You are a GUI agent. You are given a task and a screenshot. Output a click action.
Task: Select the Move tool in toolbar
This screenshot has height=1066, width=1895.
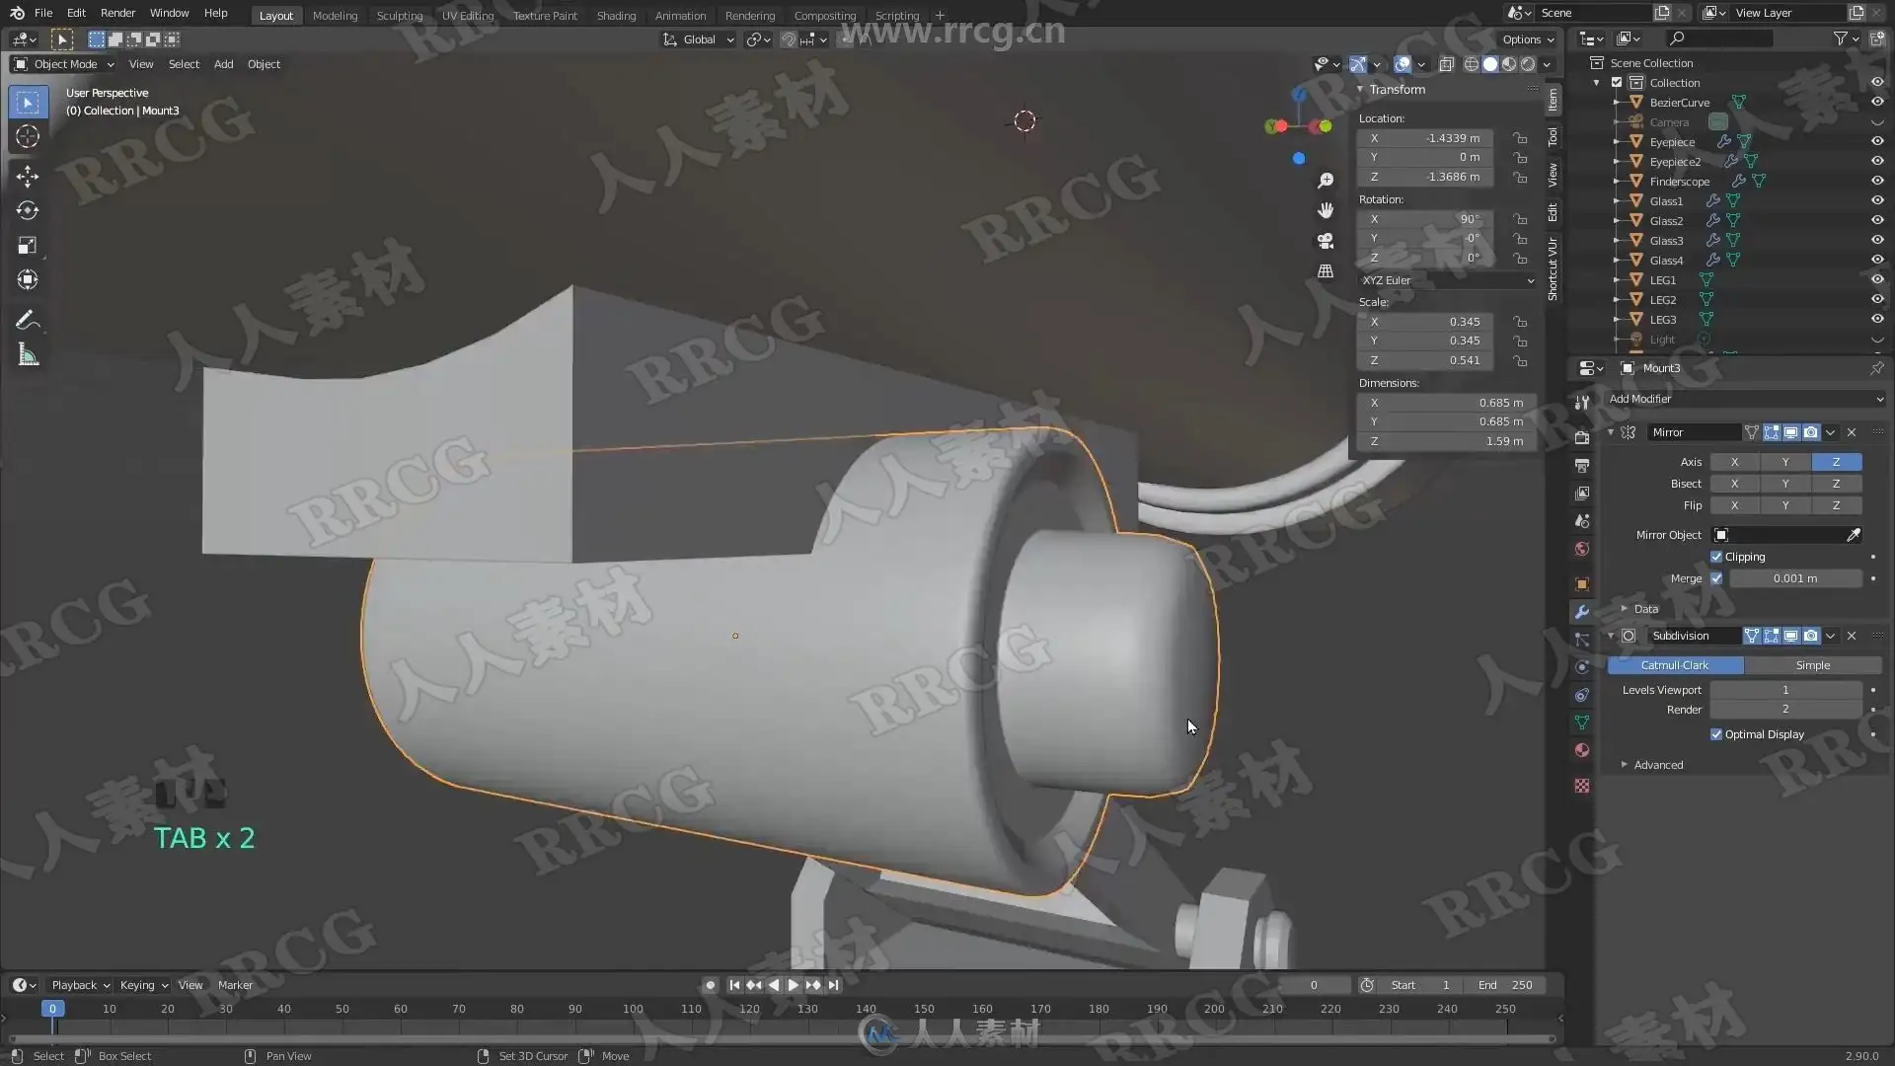coord(28,176)
